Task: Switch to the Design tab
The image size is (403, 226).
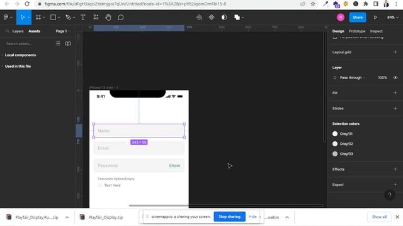Action: (338, 31)
